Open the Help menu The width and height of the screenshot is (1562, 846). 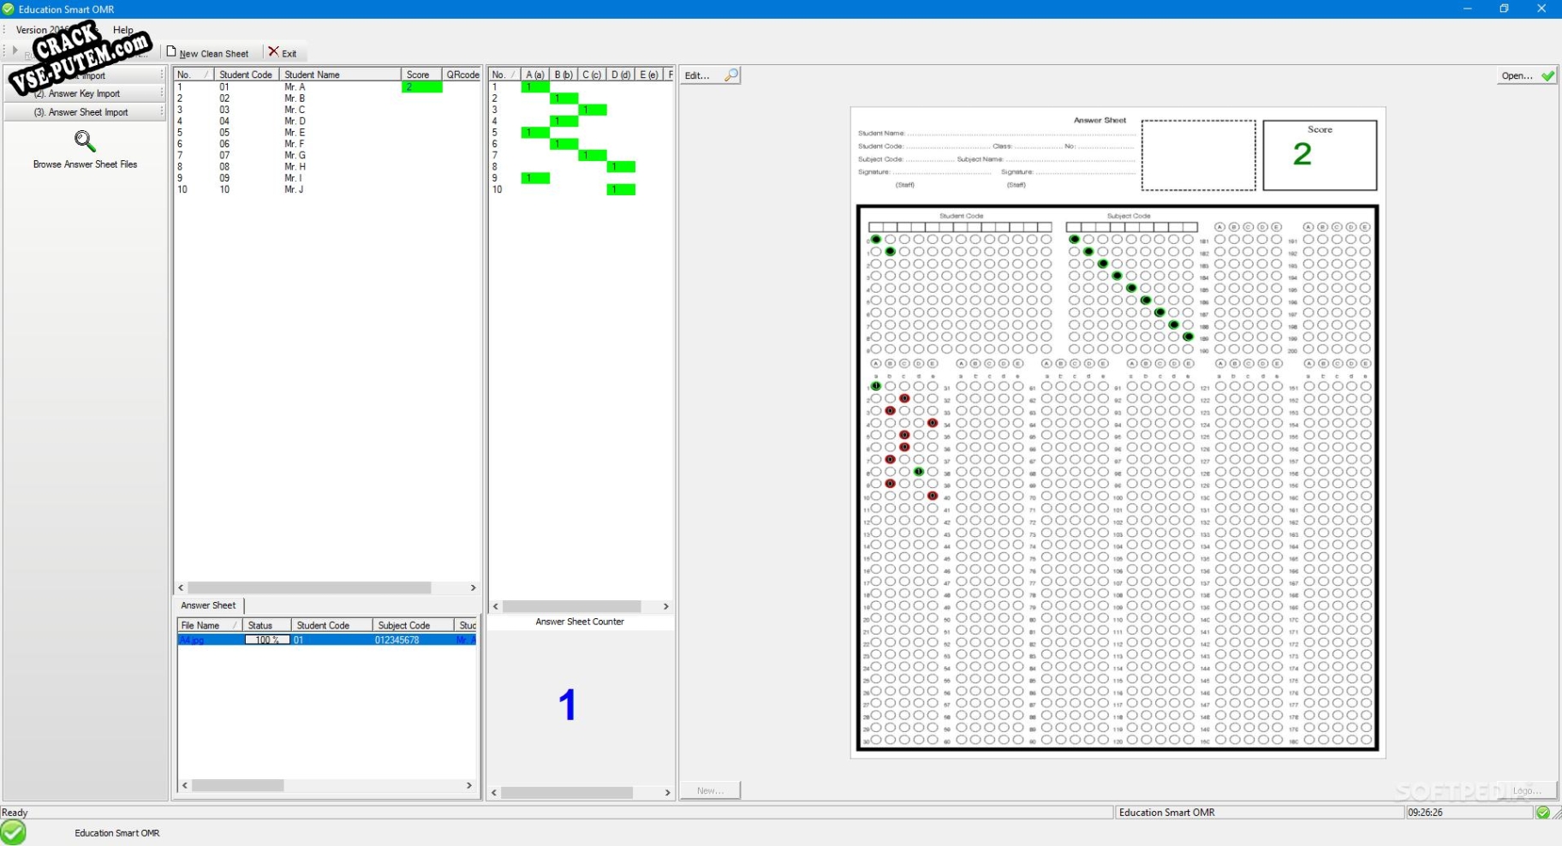[123, 30]
